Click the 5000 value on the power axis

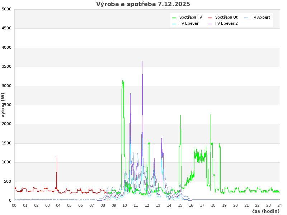click(6, 9)
